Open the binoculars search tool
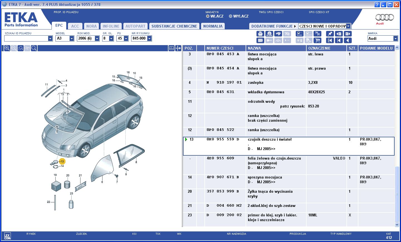Screen dimensions: 401x242 (x=278, y=34)
